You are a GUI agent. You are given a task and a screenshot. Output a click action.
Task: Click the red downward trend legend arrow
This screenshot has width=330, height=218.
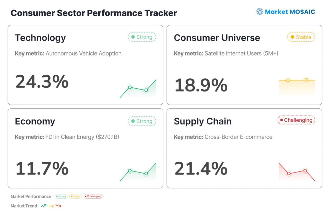pos(58,206)
